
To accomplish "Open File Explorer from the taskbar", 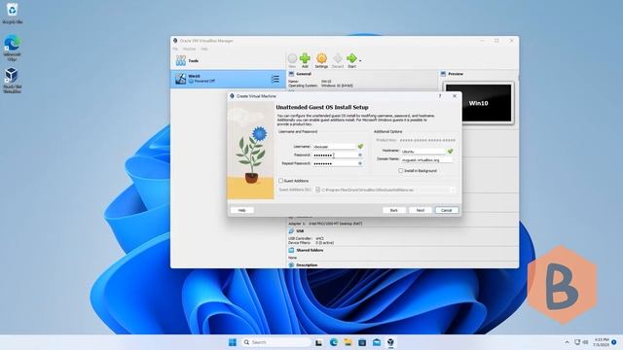I will [x=348, y=342].
